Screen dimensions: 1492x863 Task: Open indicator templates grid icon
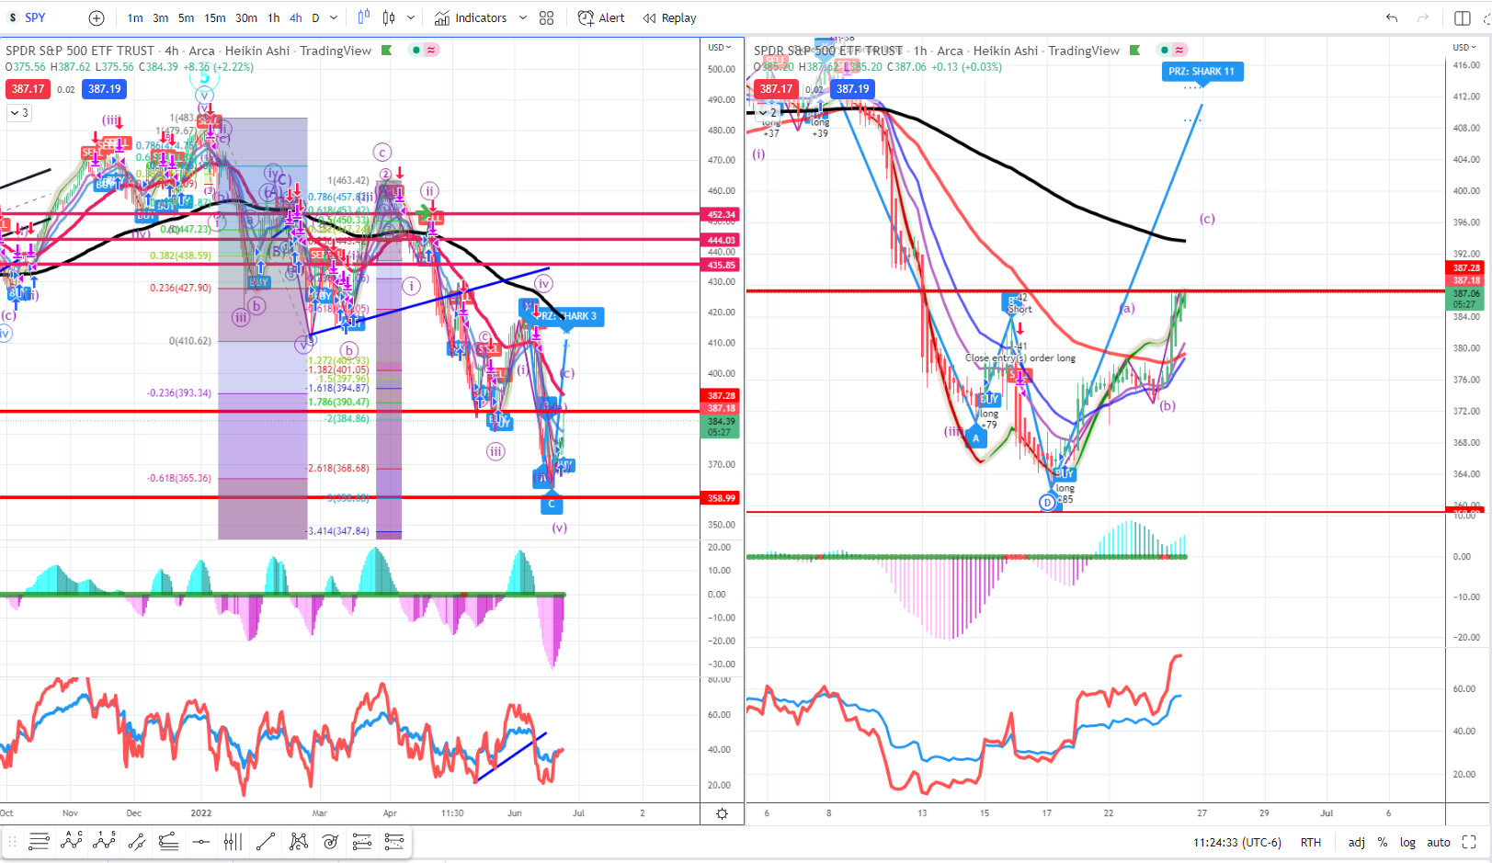546,17
